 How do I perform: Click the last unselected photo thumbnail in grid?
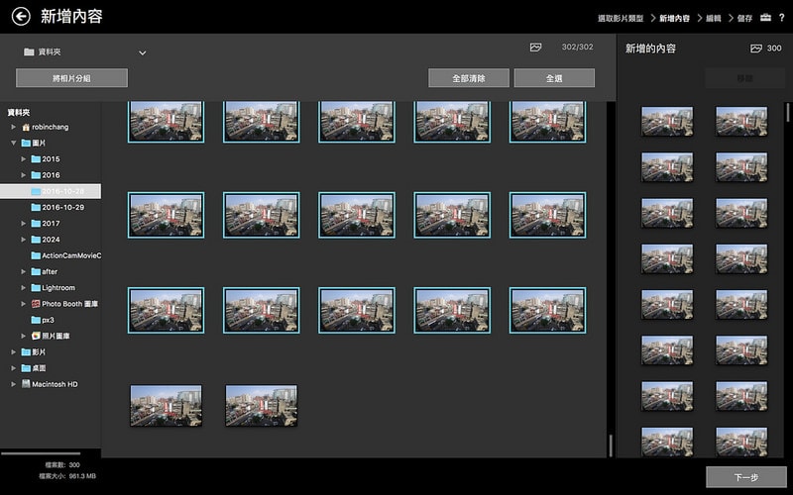(261, 406)
